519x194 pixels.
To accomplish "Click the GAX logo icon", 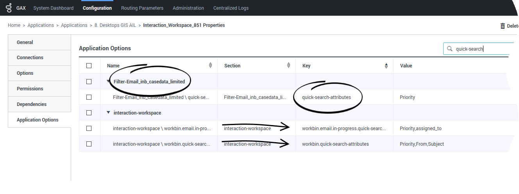I will 9,8.
